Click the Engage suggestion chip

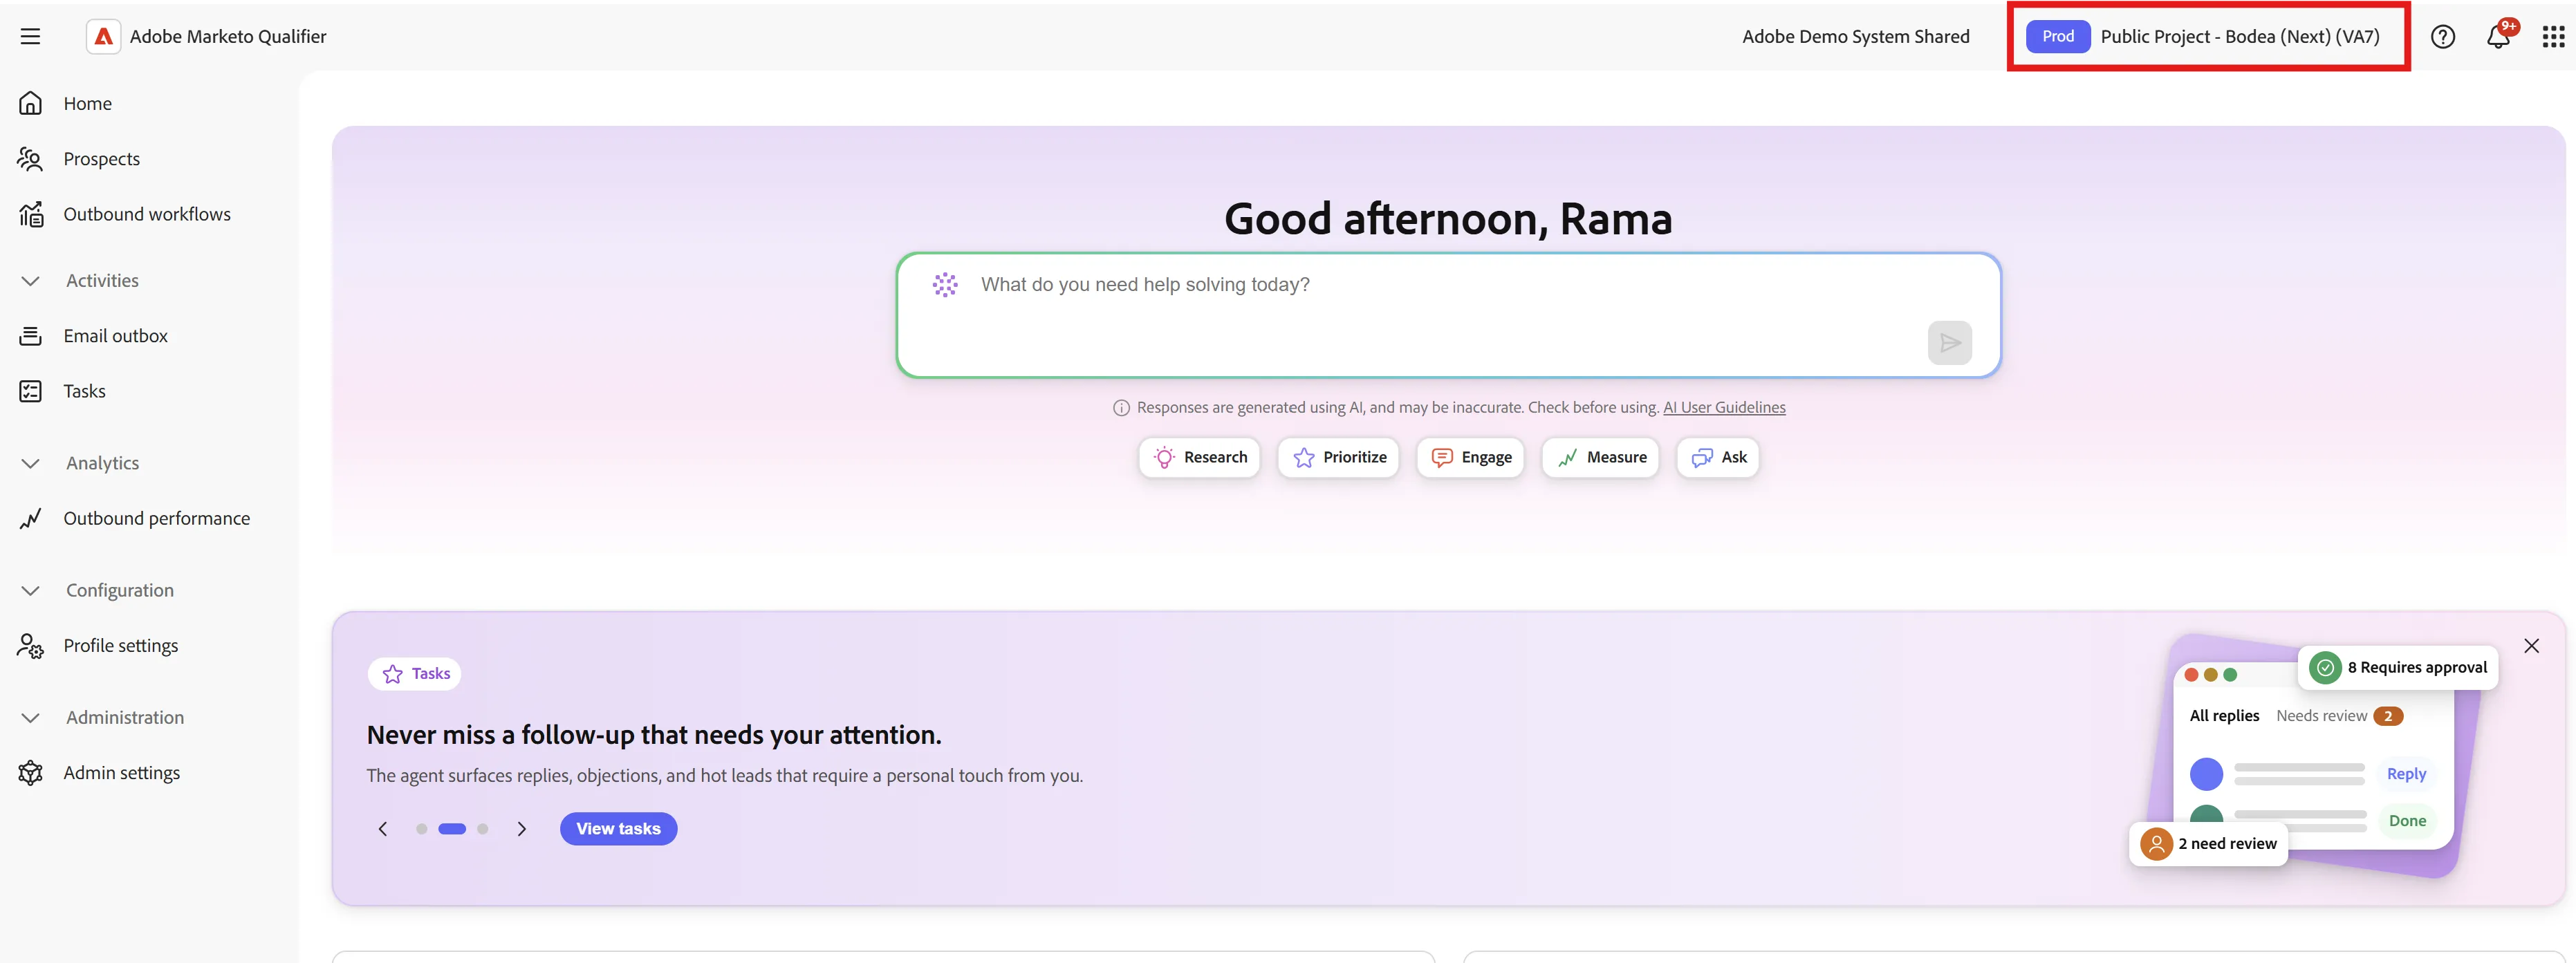coord(1470,457)
